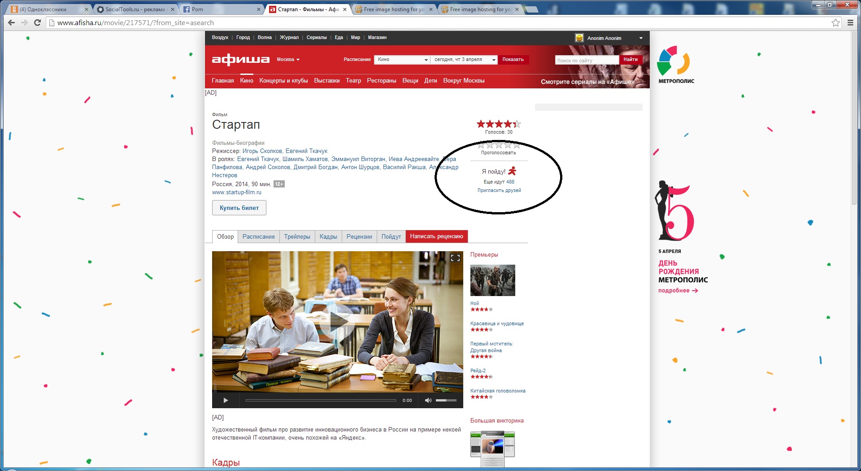
Task: Click the red 'Я пойду' figure icon
Action: pos(512,171)
